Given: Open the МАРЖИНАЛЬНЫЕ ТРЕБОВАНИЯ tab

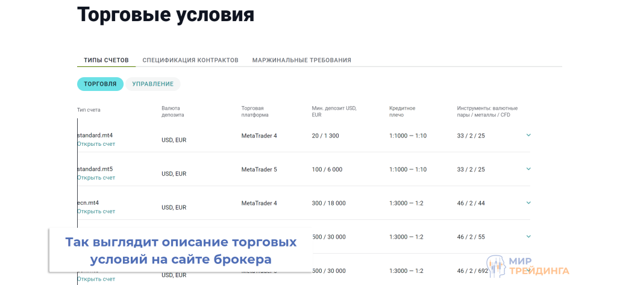Looking at the screenshot, I should point(301,60).
